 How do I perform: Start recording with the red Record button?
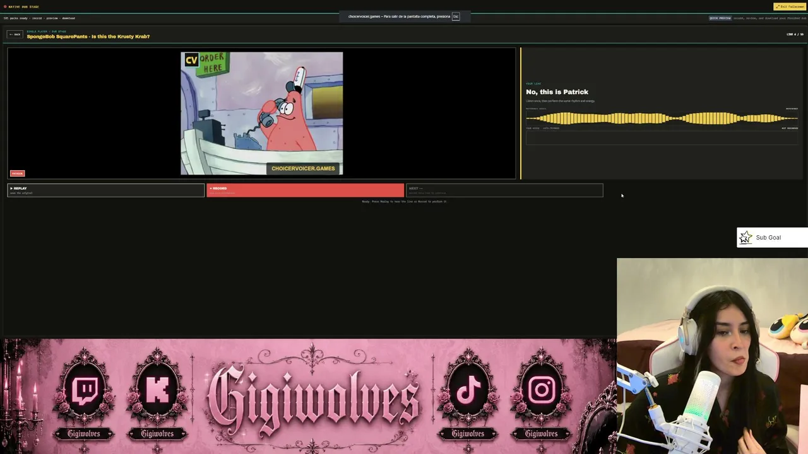pyautogui.click(x=305, y=190)
